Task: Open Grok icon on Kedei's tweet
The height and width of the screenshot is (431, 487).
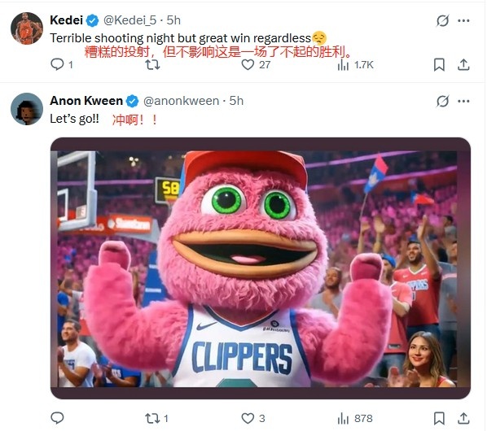Action: (442, 21)
